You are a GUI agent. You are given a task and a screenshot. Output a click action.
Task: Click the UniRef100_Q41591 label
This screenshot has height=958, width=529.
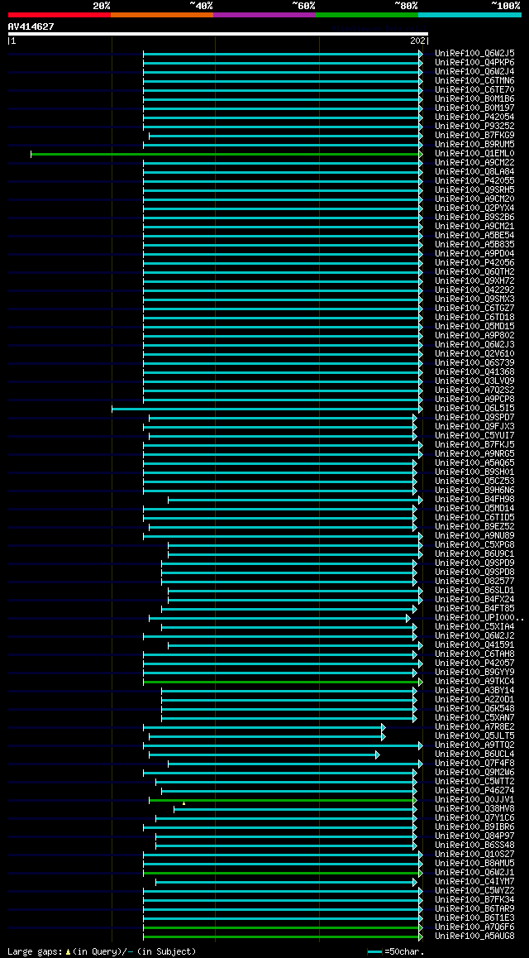[474, 645]
